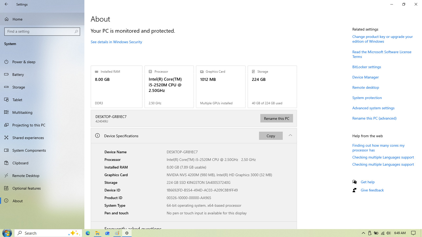Image resolution: width=422 pixels, height=237 pixels.
Task: Click the Get help link
Action: [x=367, y=182]
